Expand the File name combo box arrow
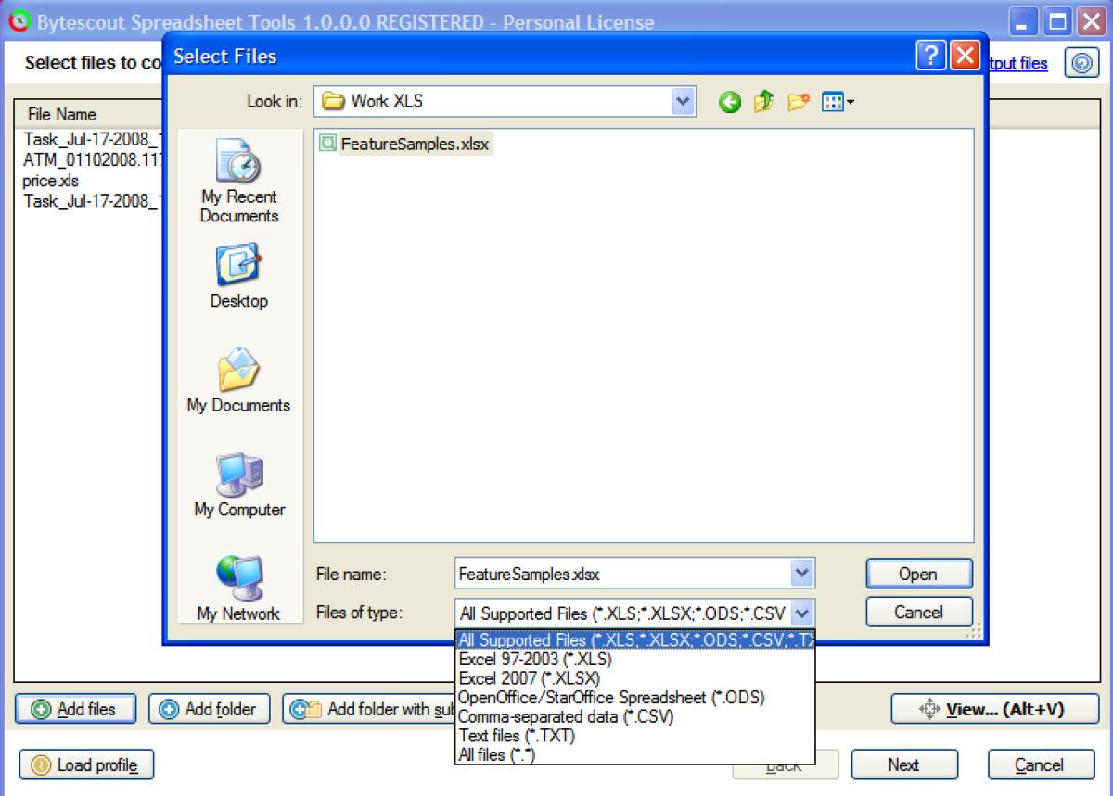 (x=803, y=573)
